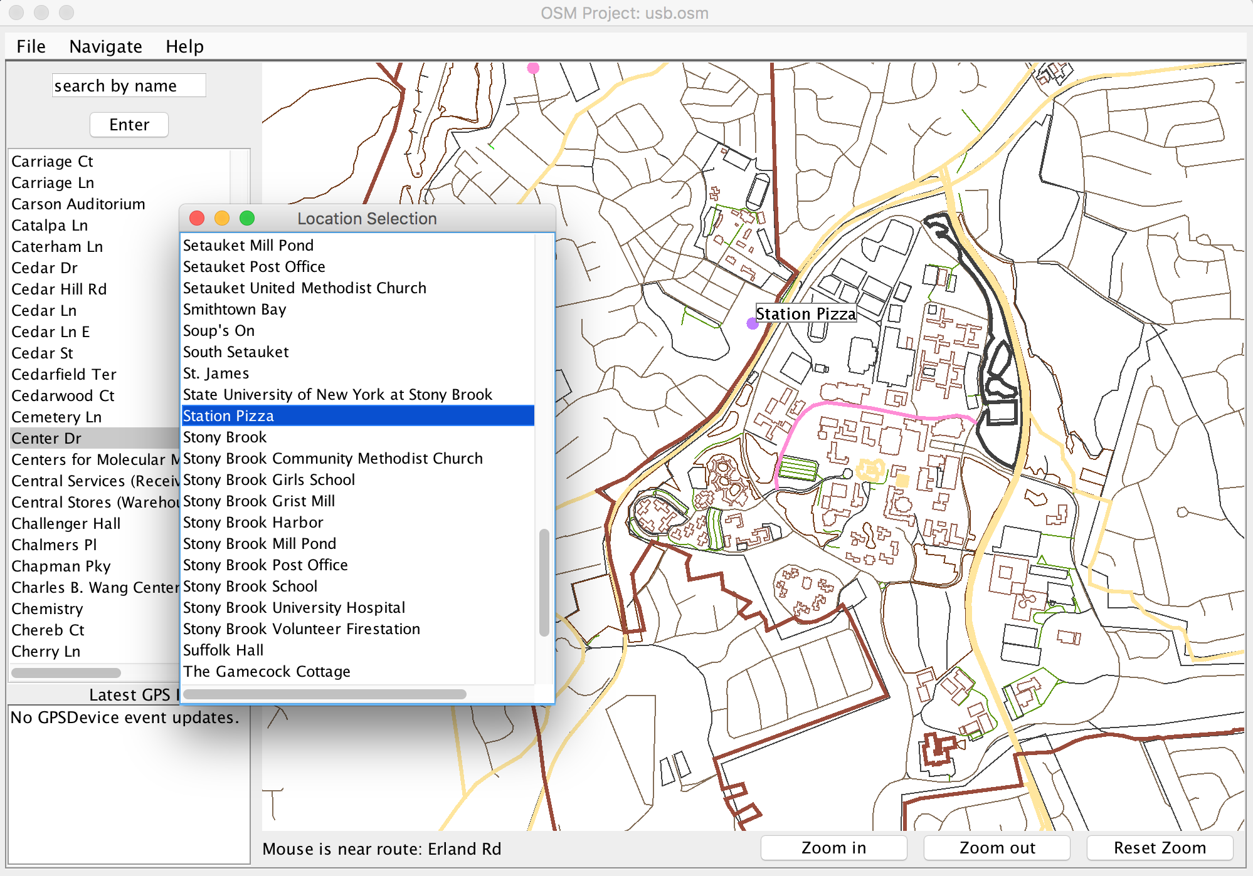
Task: Click the search by name field
Action: pos(129,86)
